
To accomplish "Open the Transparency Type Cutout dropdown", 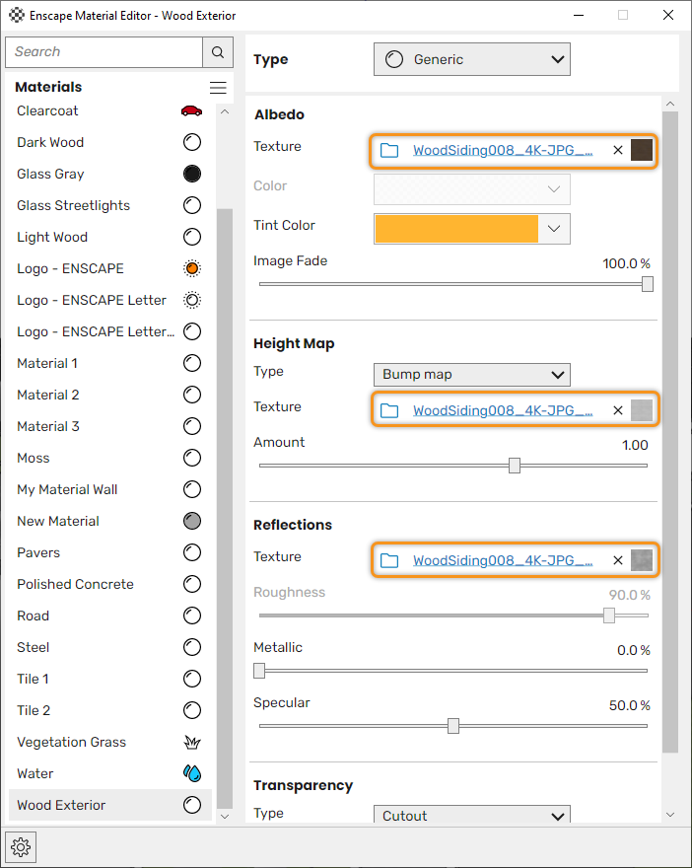I will 472,815.
